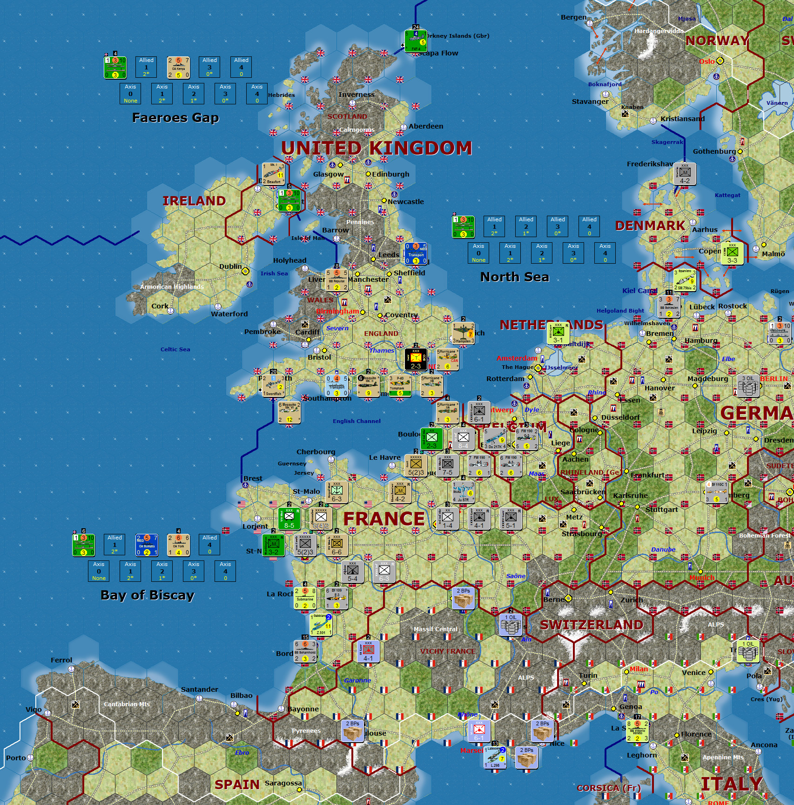
Task: Select the P-40 Tomahawk fighter counter
Action: pos(399,387)
